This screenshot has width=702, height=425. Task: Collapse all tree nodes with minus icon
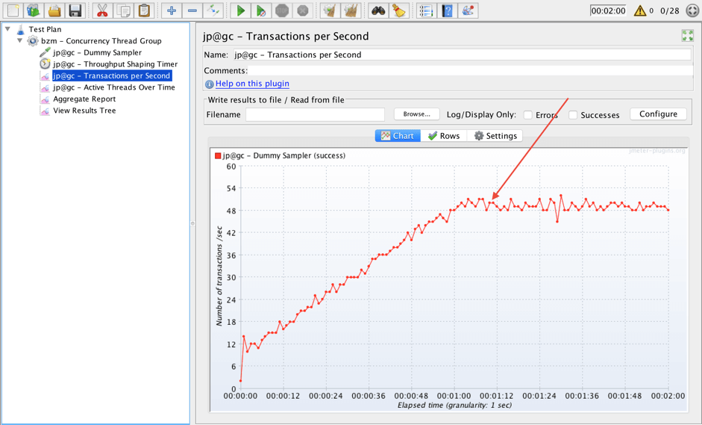tap(192, 10)
